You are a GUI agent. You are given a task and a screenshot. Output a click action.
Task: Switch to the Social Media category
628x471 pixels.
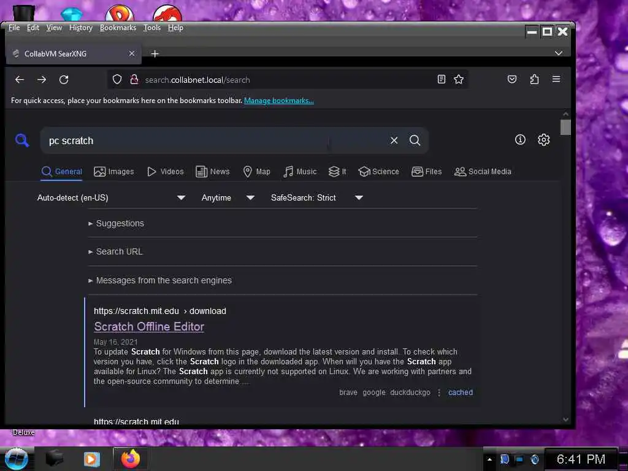tap(483, 172)
